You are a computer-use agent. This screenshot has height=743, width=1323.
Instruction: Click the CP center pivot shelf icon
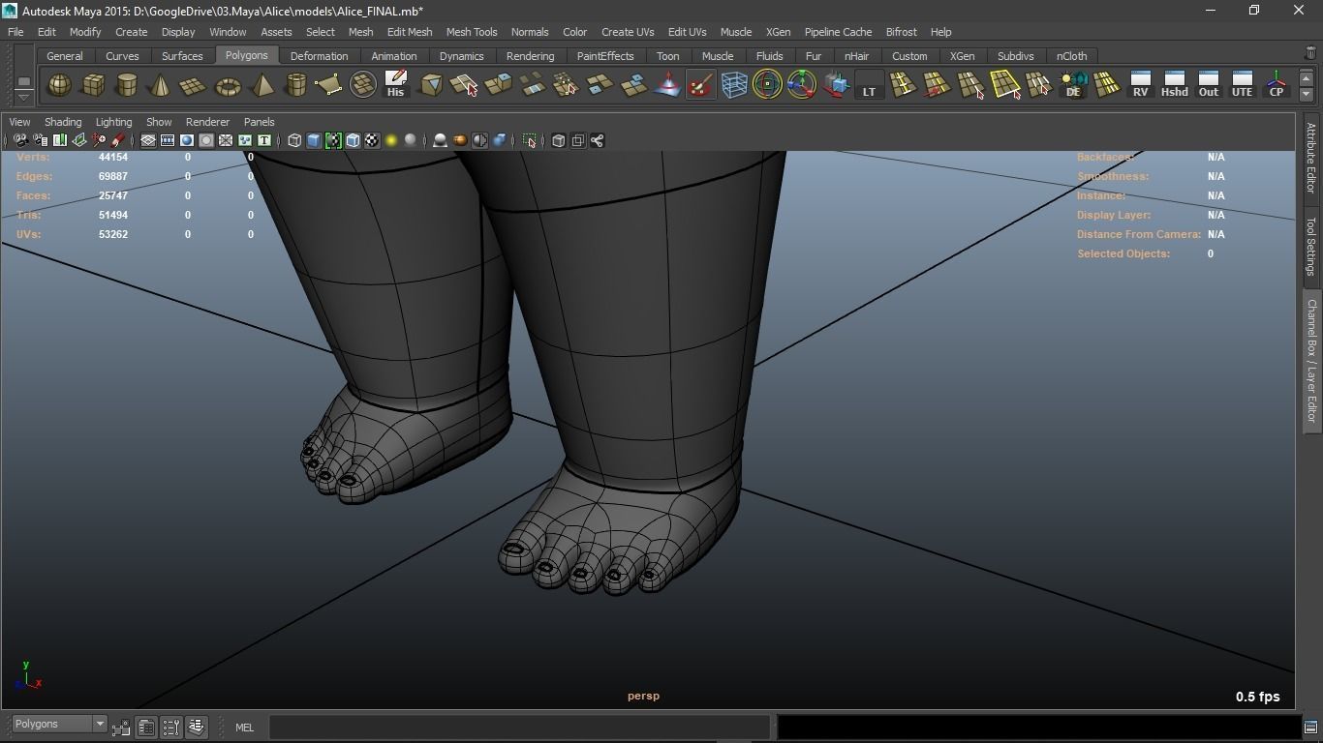tap(1277, 85)
